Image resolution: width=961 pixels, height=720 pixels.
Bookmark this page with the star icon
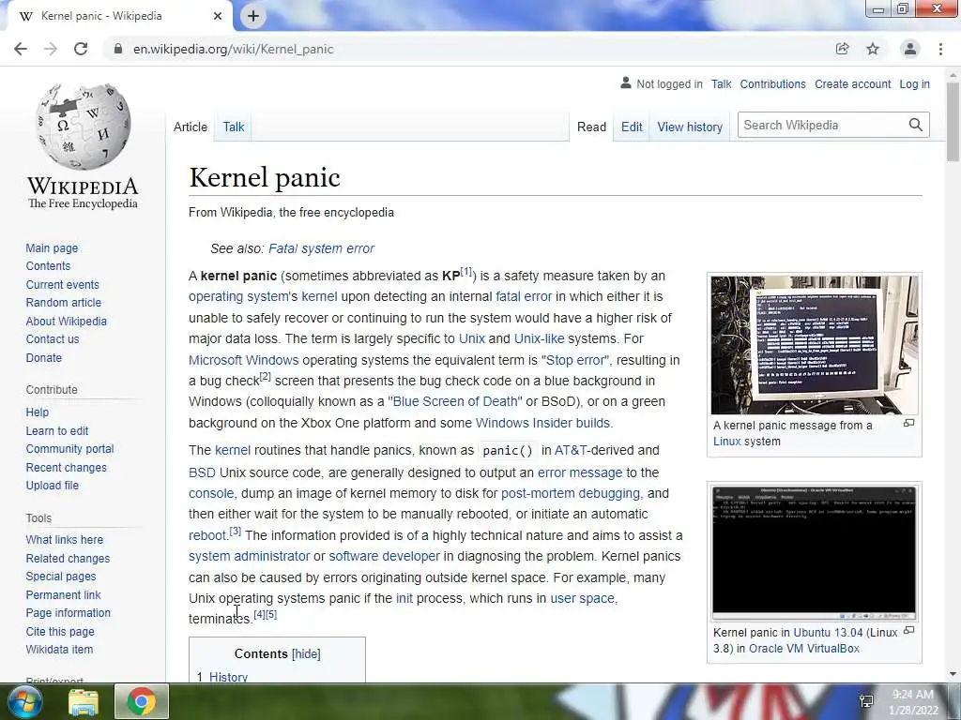coord(873,49)
